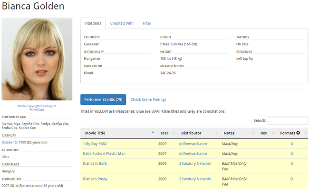
Task: Click format circle for 1 By Day 9682
Action: pos(292,144)
